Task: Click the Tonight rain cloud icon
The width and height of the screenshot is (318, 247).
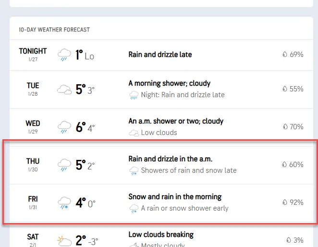Action: click(x=64, y=55)
